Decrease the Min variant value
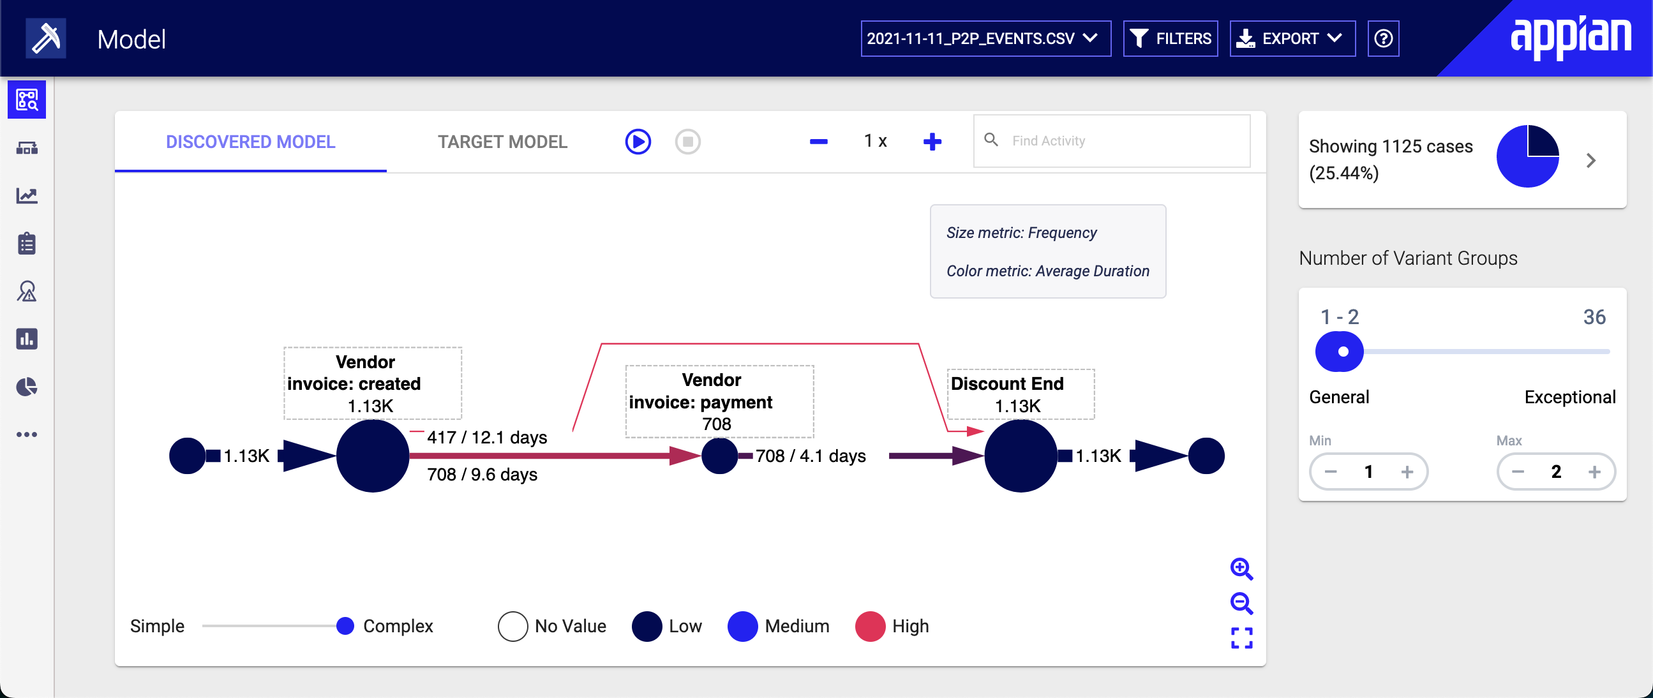The image size is (1653, 698). tap(1330, 472)
